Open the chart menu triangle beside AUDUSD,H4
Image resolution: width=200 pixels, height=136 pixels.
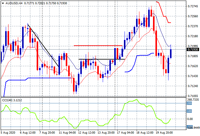pyautogui.click(x=3, y=3)
